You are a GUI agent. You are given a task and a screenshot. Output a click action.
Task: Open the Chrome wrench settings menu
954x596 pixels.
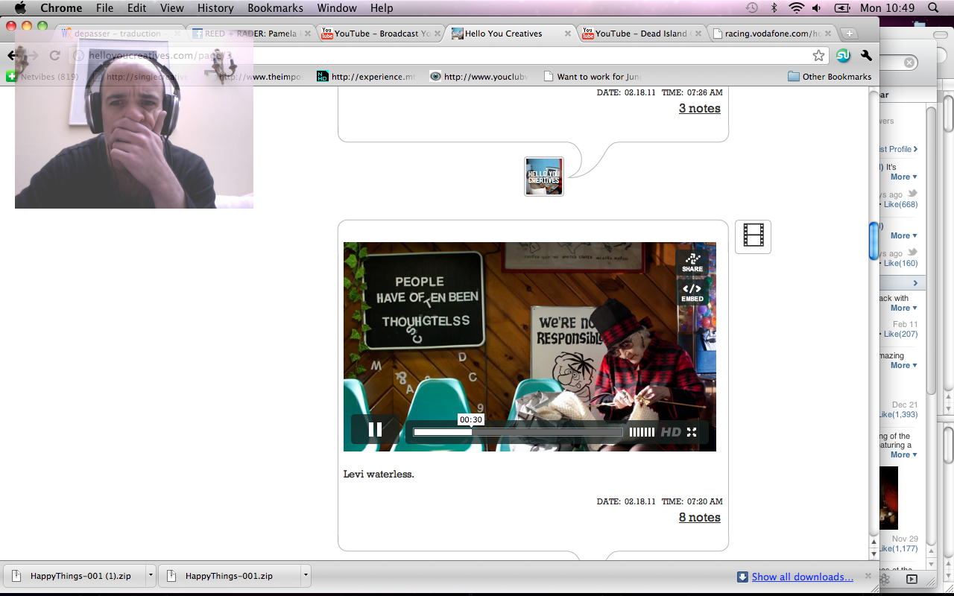[x=866, y=56]
